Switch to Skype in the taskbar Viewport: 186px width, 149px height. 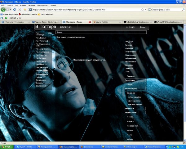pos(26,147)
